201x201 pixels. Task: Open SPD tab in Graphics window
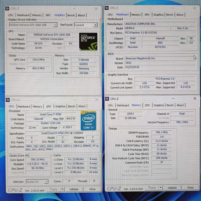click(48, 15)
